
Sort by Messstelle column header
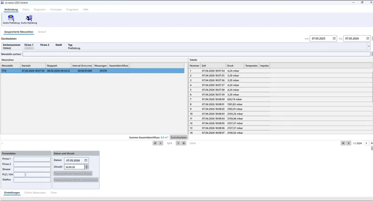[x=10, y=66]
